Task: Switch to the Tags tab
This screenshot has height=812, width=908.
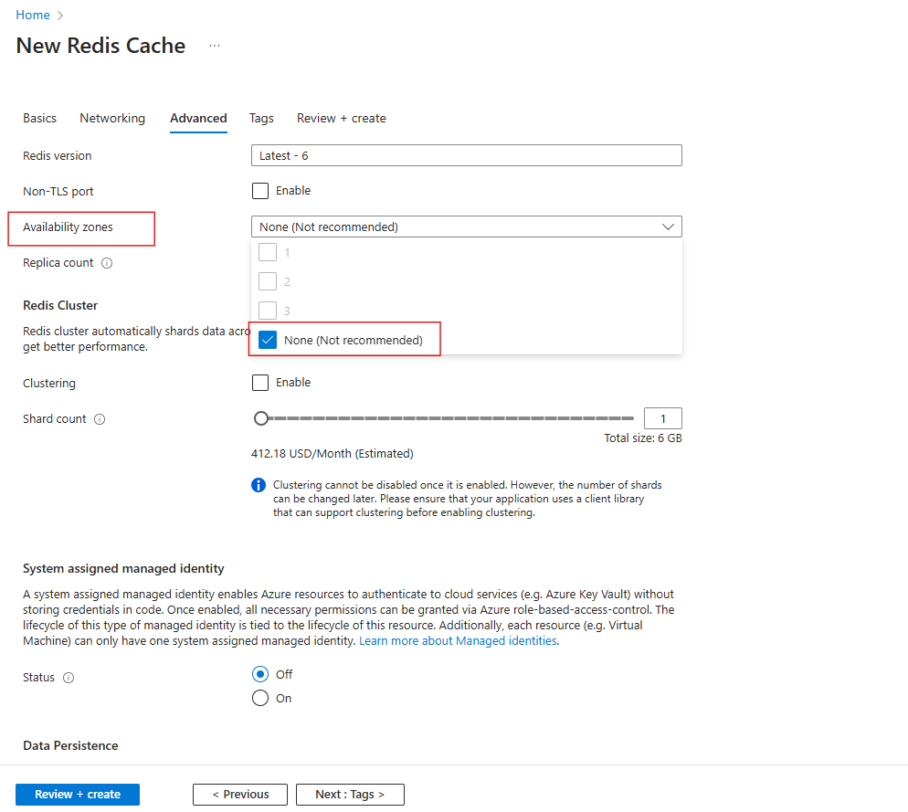Action: [261, 118]
